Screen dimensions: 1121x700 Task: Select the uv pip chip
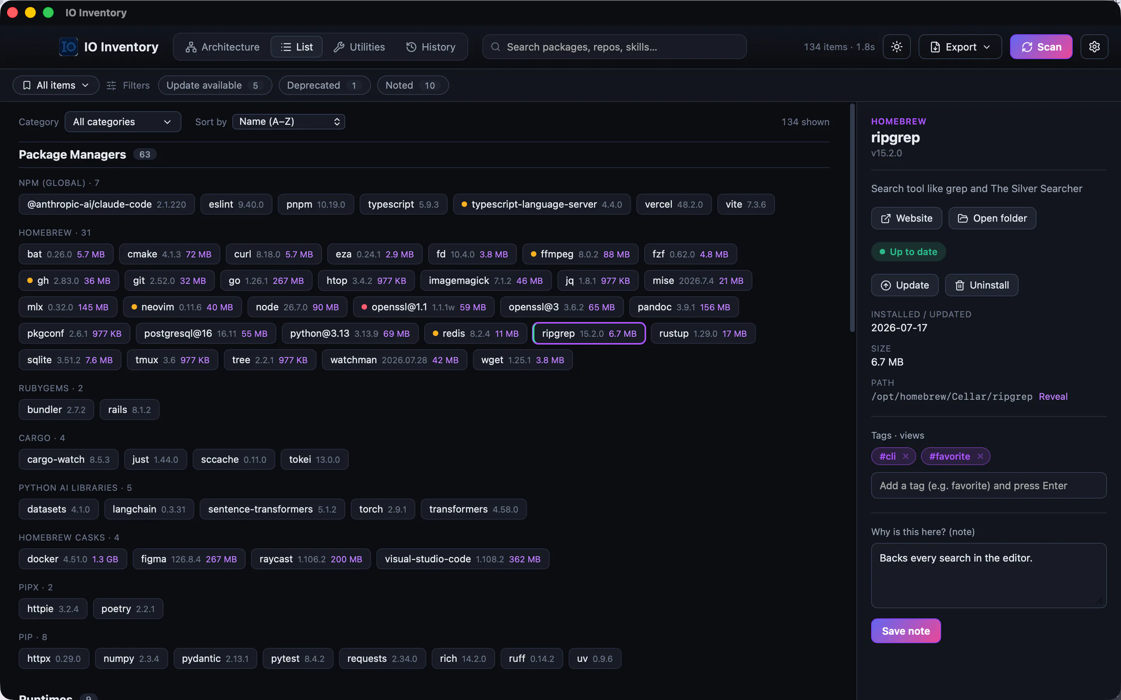[x=594, y=658]
